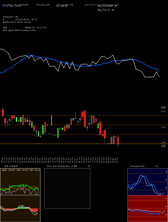This screenshot has height=222, width=168.
Task: Click the long green candle in mid October
Action: (58, 133)
